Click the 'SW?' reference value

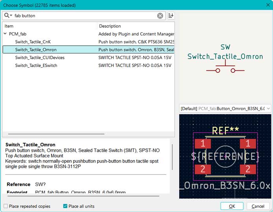[40, 184]
